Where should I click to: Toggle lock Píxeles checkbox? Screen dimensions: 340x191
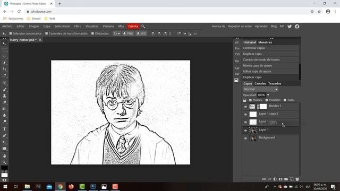pos(250,100)
